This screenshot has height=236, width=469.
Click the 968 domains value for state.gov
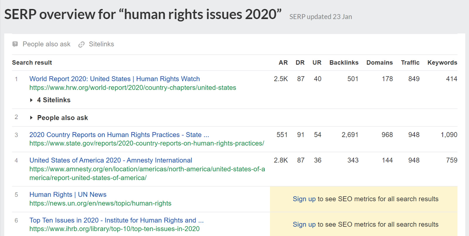[387, 135]
